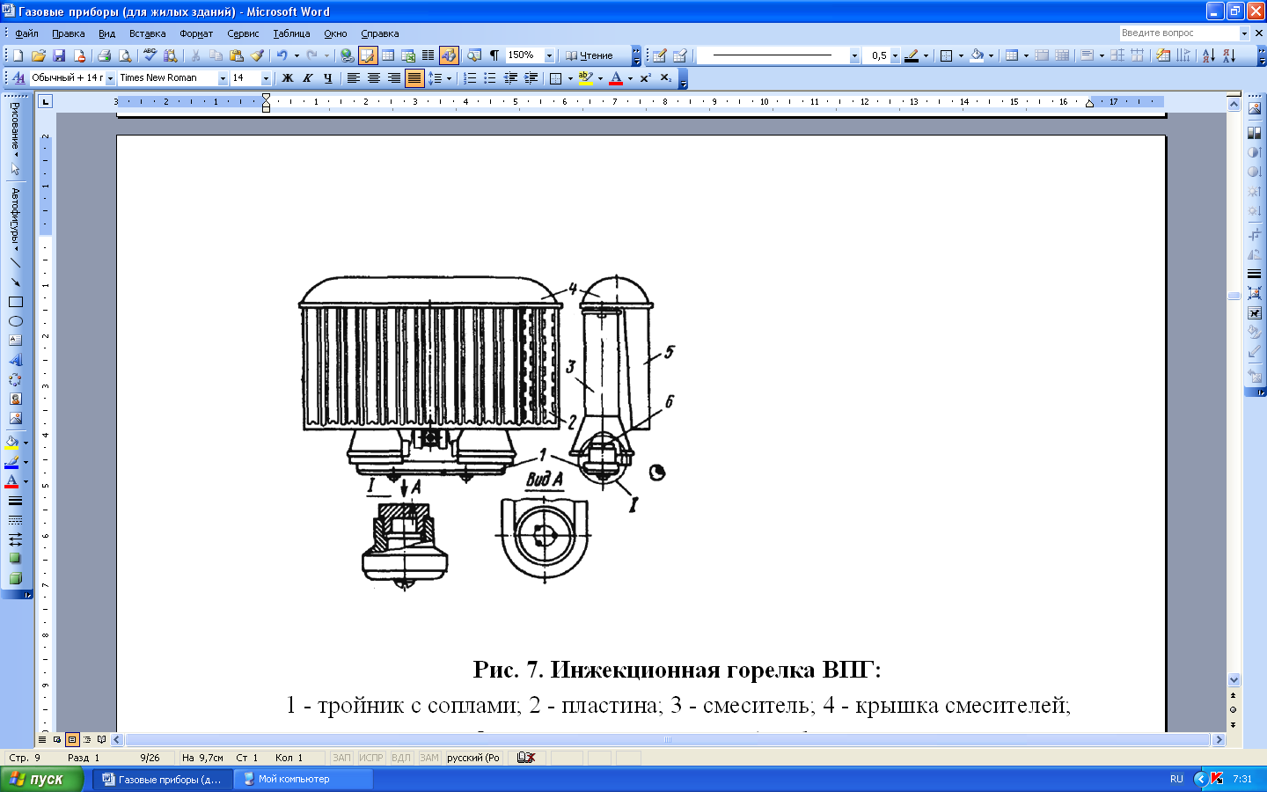
Task: Toggle bulleted list formatting
Action: tap(490, 78)
